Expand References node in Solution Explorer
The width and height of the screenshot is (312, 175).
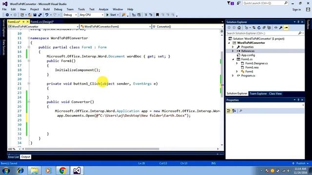(x=233, y=51)
